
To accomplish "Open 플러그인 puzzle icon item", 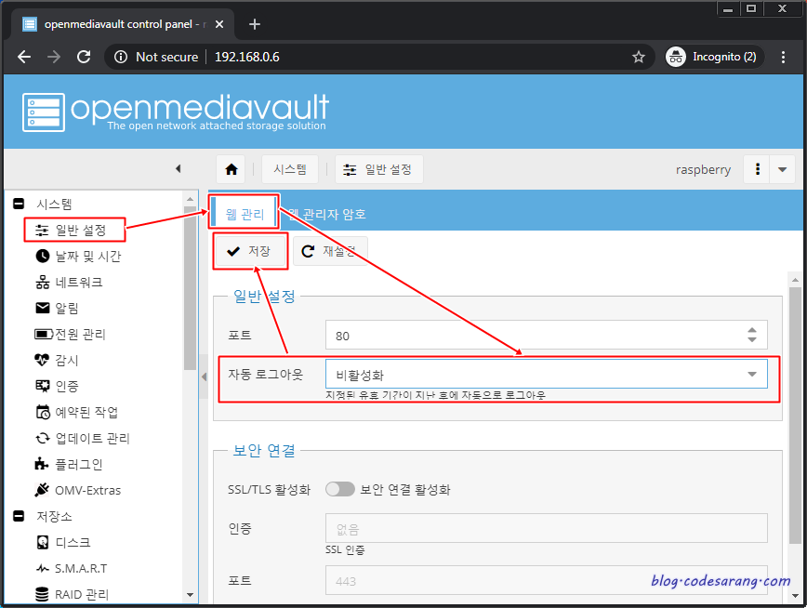I will (69, 464).
